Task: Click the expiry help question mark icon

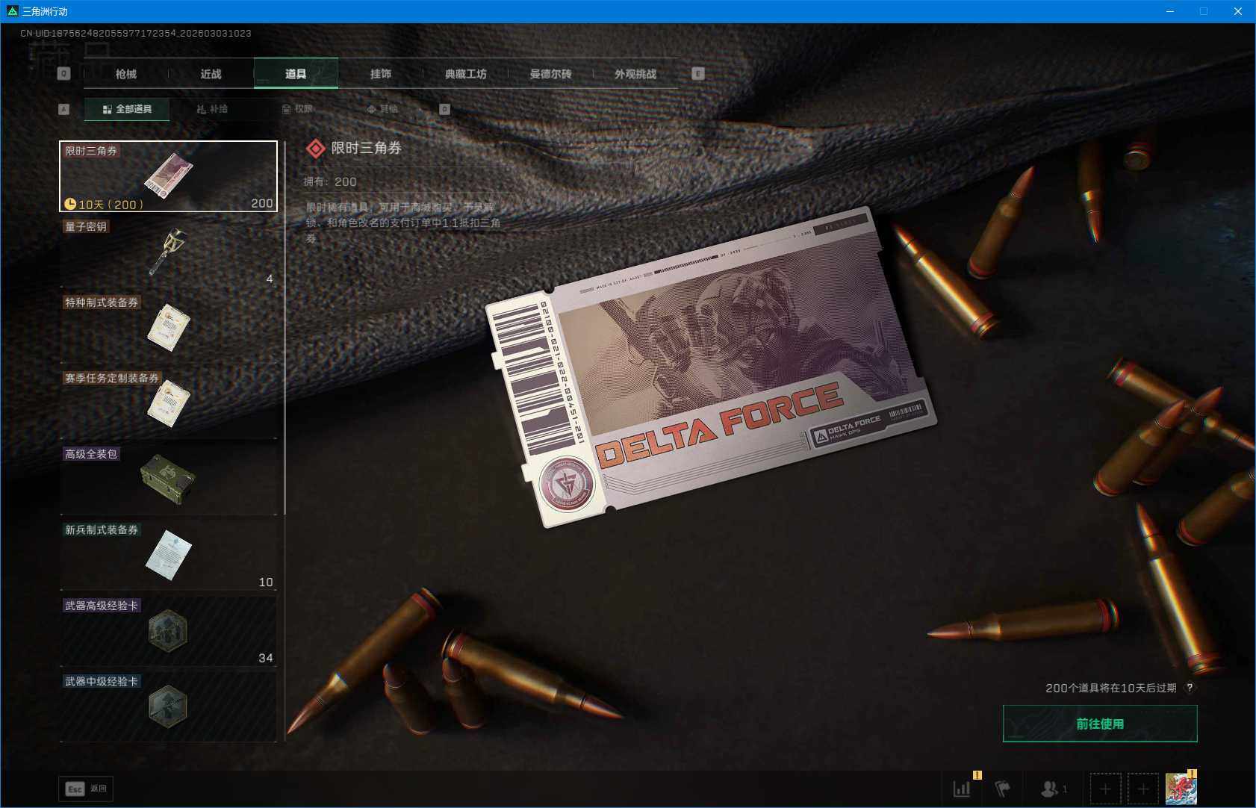Action: click(1190, 688)
